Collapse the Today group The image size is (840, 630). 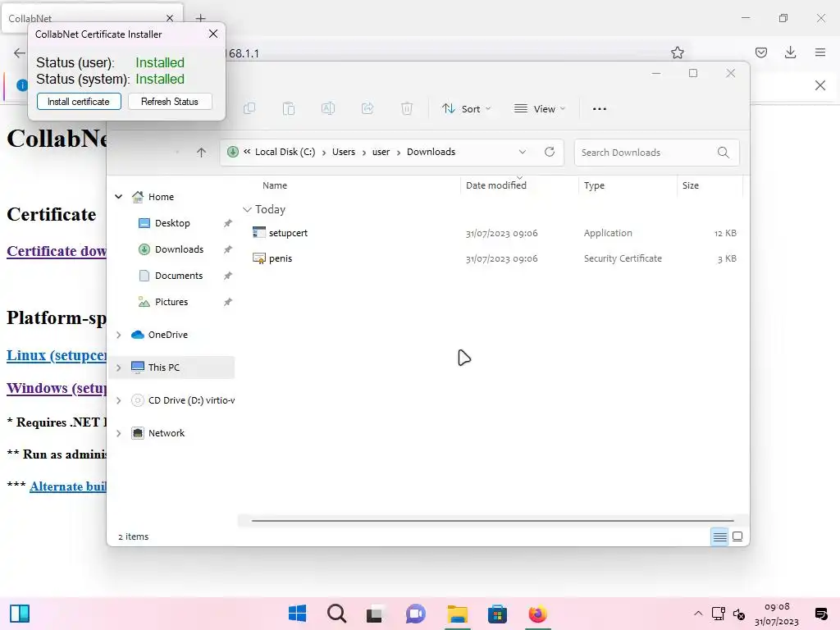(247, 209)
